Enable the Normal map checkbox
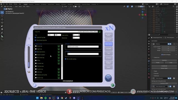Screen dimensions: 178x100 [36, 46]
